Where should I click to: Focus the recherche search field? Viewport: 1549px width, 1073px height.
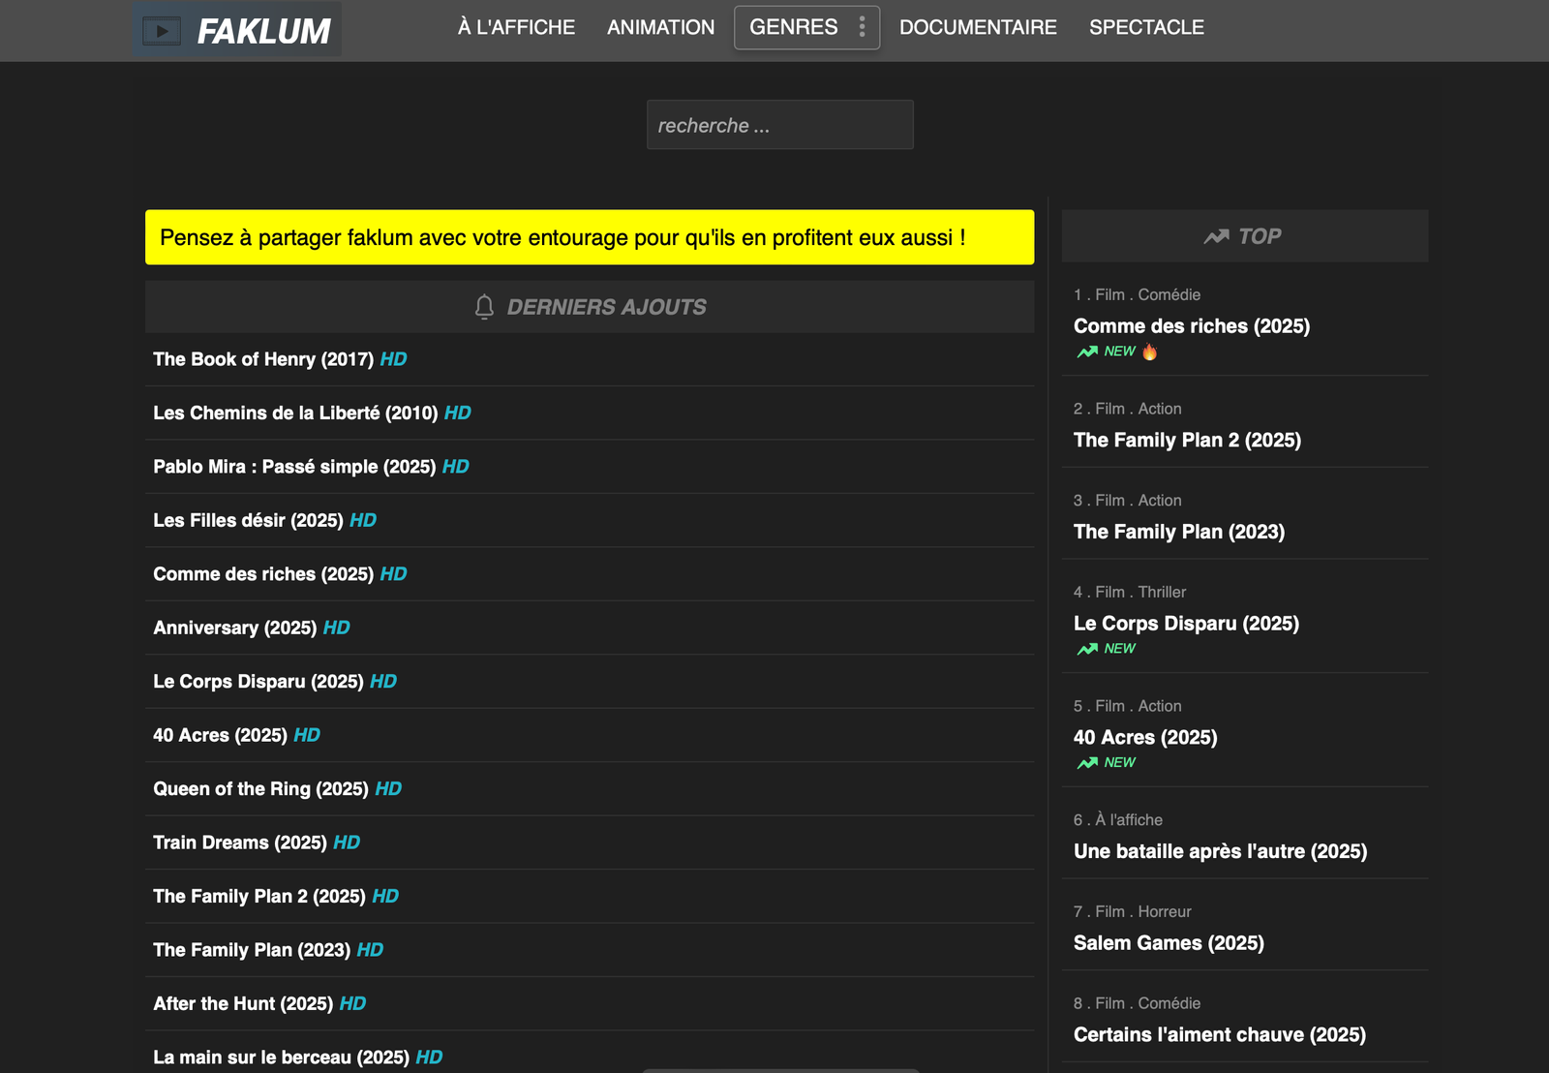click(x=779, y=125)
